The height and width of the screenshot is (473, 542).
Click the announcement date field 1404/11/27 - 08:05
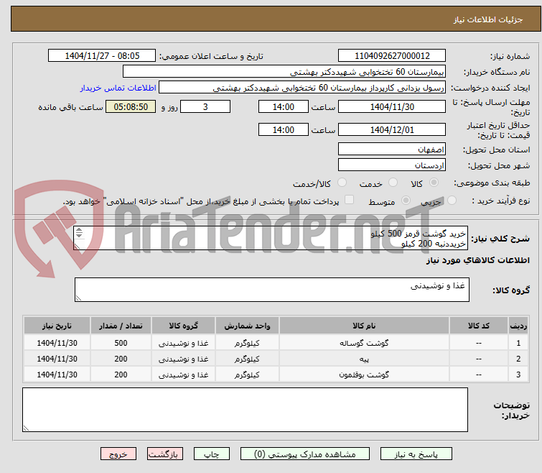102,55
